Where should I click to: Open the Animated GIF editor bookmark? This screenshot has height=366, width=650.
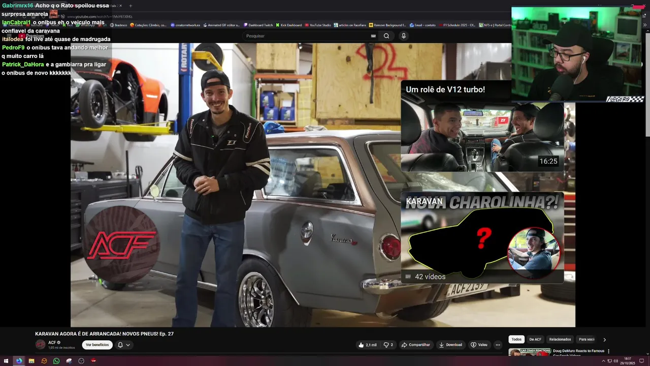(221, 25)
